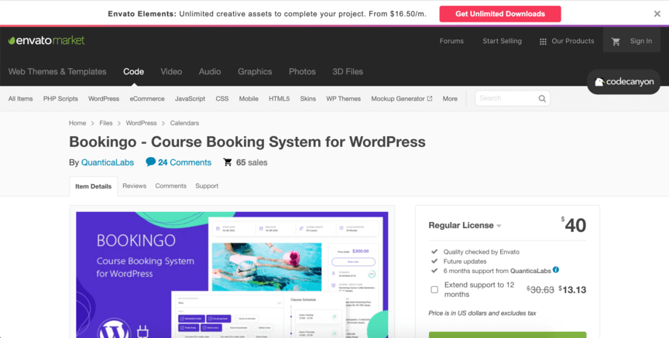Click the 'Quality checked by Envato' line
Viewport: 669px width, 338px height.
(x=482, y=252)
